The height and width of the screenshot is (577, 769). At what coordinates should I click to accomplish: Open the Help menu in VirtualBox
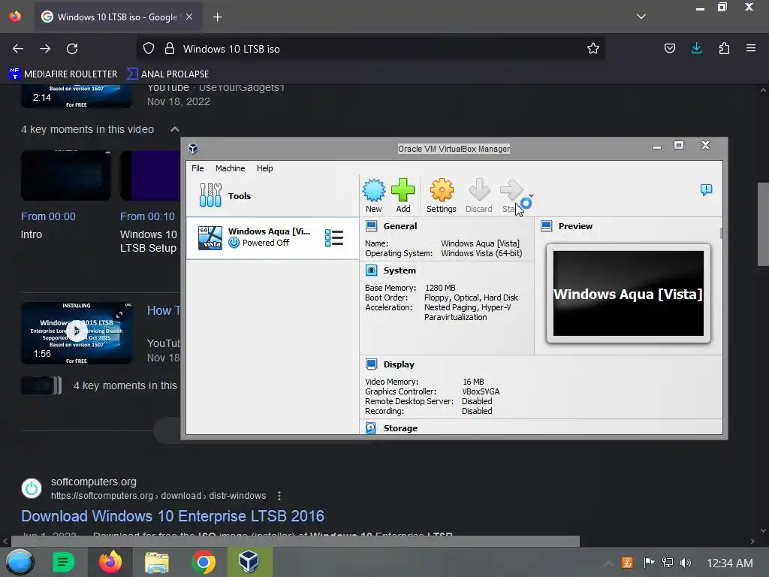[x=264, y=168]
